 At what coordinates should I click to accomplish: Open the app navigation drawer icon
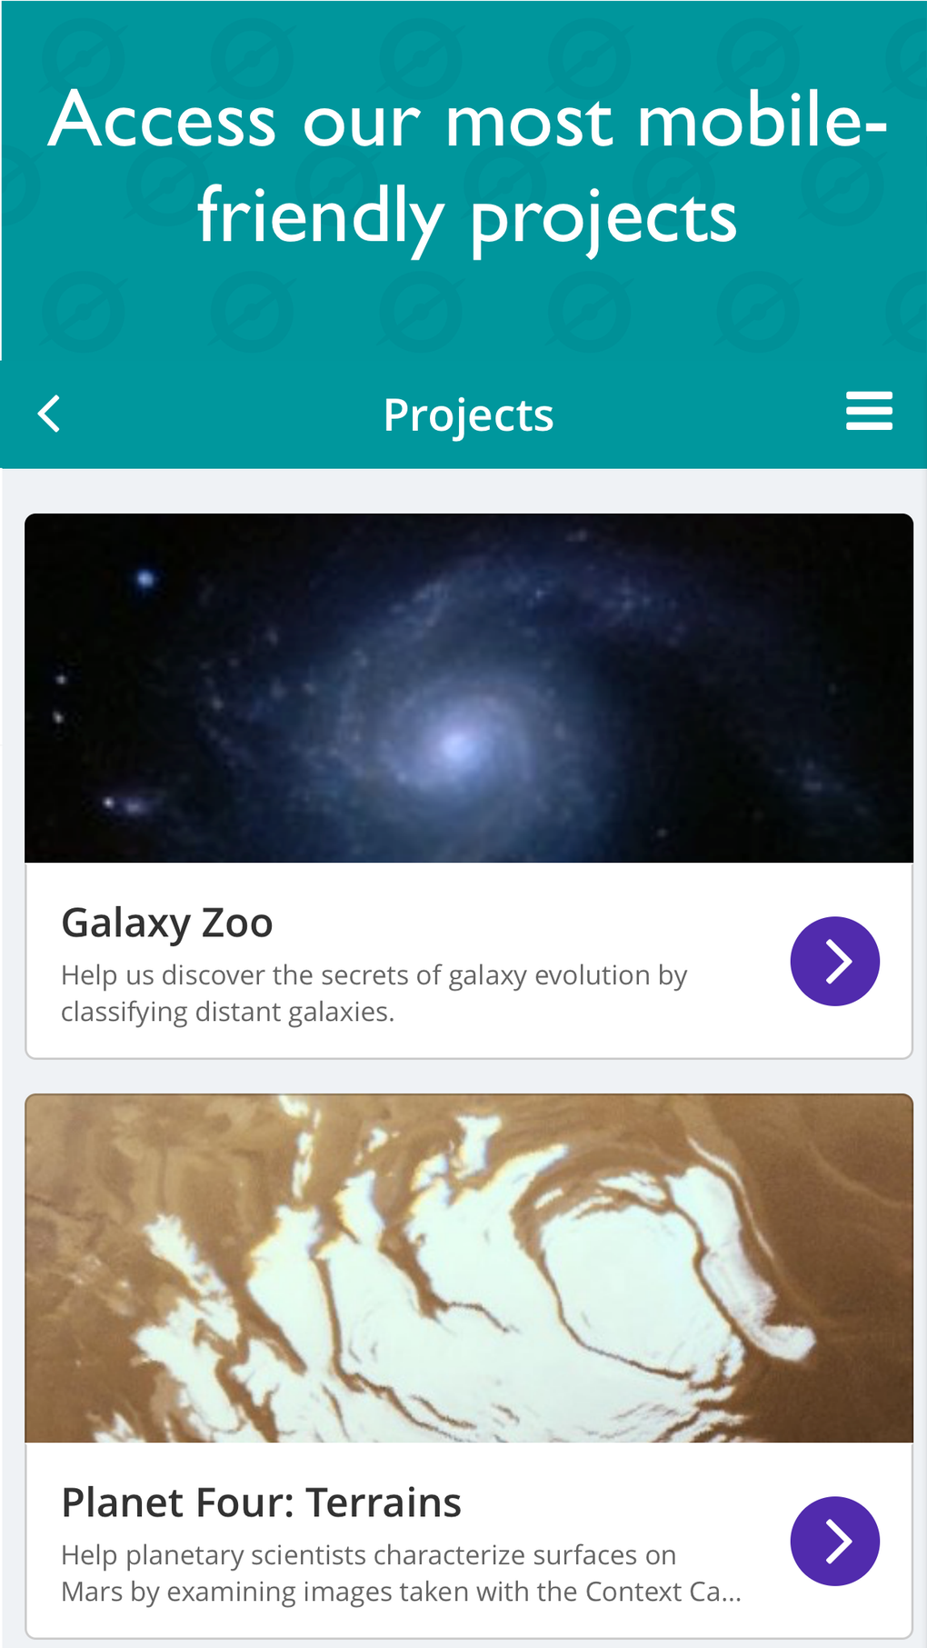click(x=869, y=411)
